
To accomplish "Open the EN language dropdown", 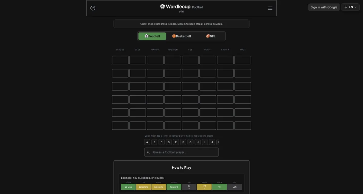I will (351, 7).
